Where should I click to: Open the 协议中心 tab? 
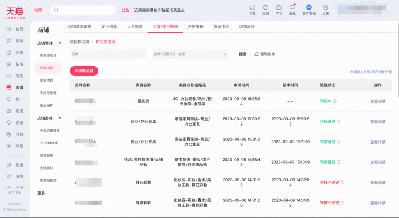pos(221,26)
